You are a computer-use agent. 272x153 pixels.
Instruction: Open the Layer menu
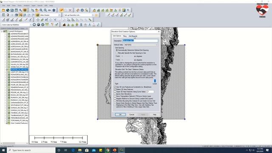pos(34,6)
